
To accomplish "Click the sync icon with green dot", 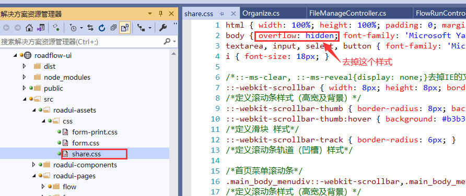I will click(56, 28).
